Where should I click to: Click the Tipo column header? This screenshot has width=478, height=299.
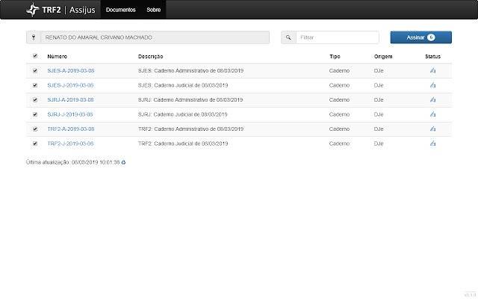(x=335, y=57)
